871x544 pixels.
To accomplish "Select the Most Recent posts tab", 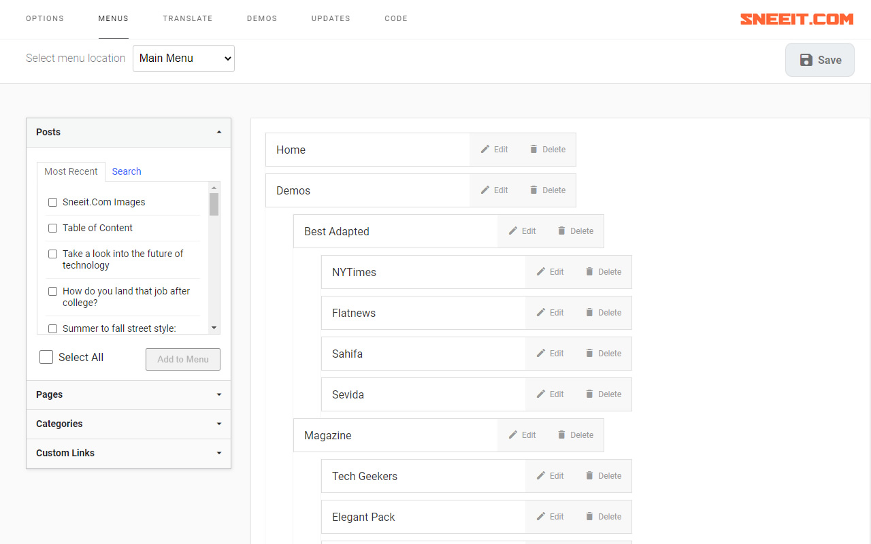I will 71,171.
